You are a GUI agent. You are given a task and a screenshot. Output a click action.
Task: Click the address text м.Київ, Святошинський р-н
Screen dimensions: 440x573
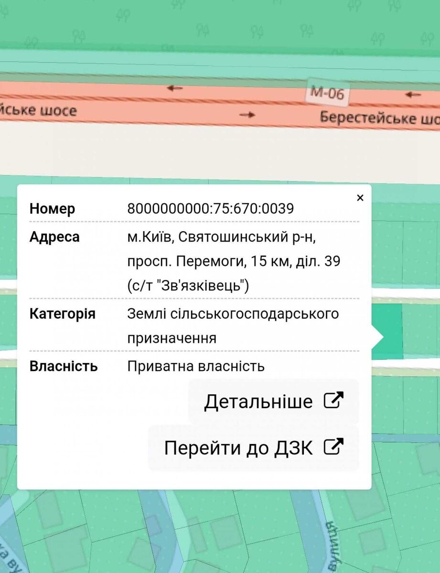(x=221, y=237)
